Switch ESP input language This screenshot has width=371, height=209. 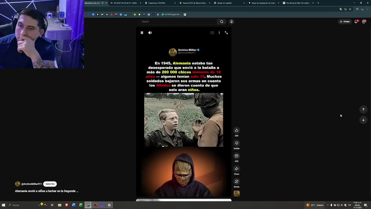[x=350, y=205]
